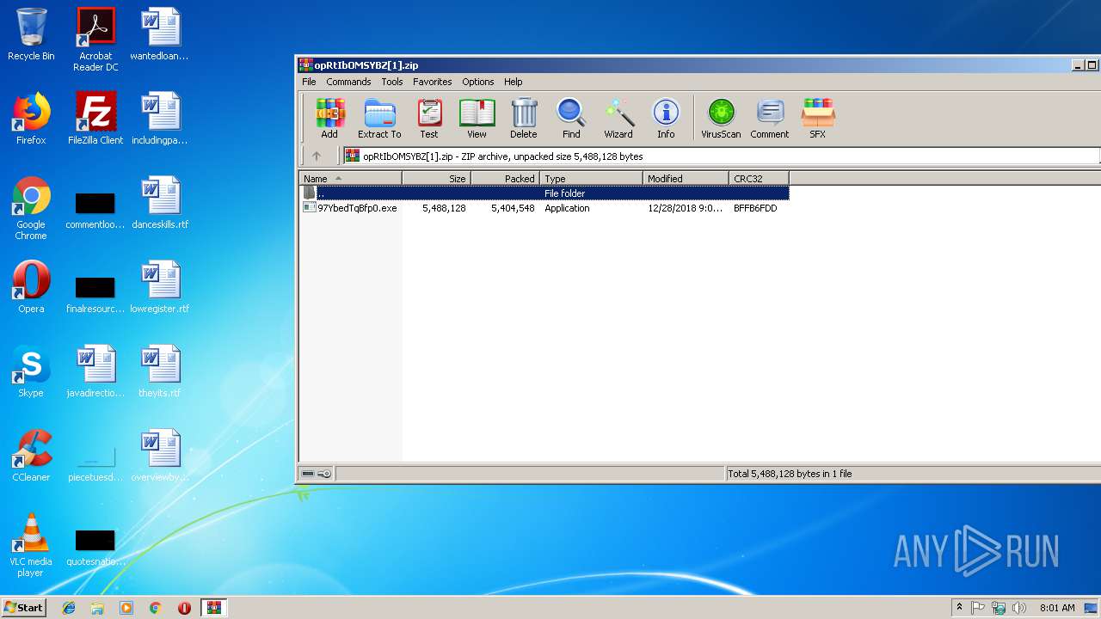Select the Google Chrome desktop icon
Image resolution: width=1101 pixels, height=619 pixels.
coord(31,208)
